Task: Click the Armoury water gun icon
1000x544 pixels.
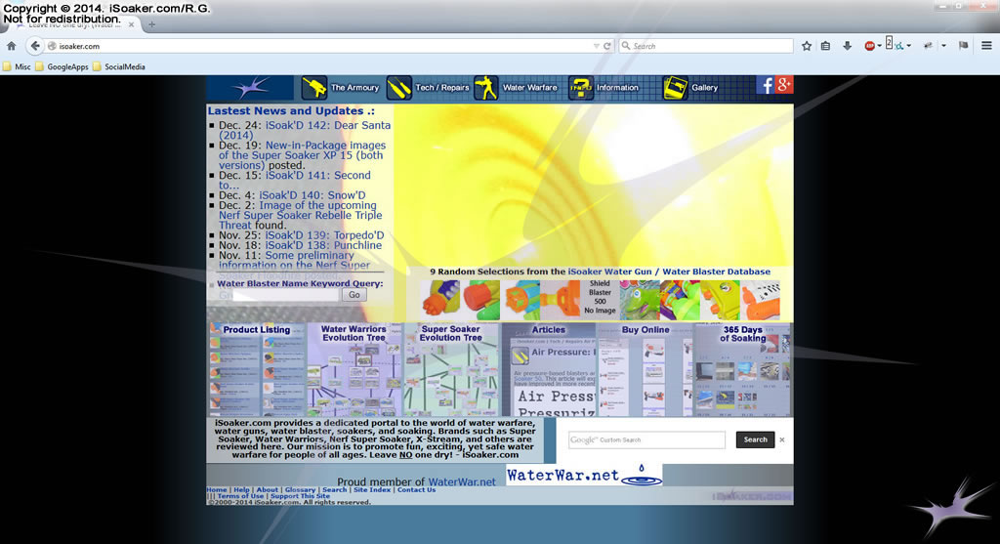Action: coord(313,87)
